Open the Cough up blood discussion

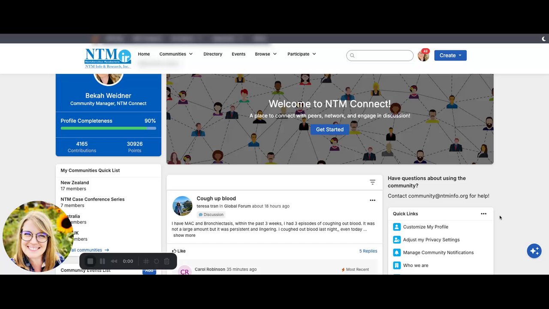(x=216, y=199)
